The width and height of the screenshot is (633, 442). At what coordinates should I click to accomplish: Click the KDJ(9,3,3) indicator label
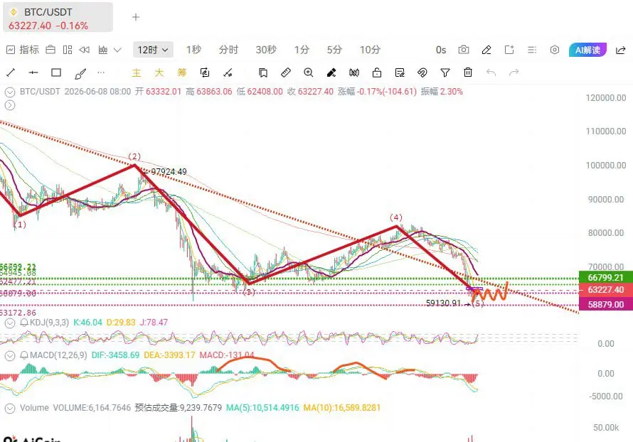click(x=49, y=323)
